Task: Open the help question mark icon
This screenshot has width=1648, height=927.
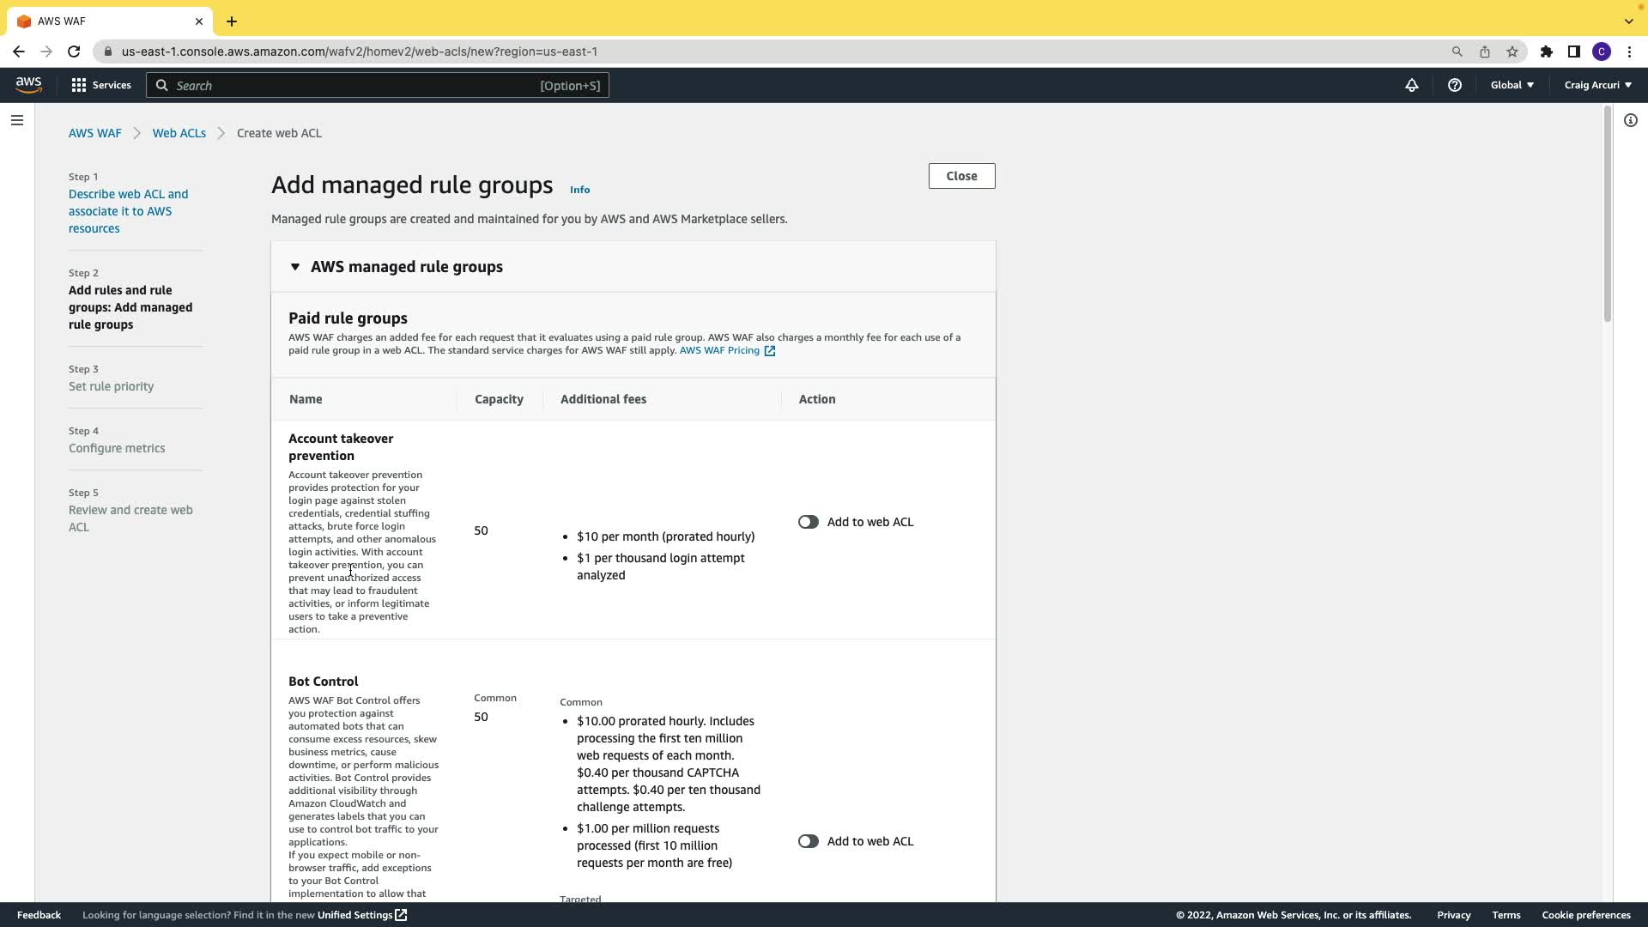Action: point(1454,85)
